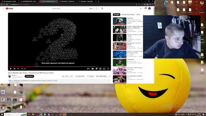The height and width of the screenshot is (116, 206).
Task: Switch to miniplayer mode
Action: [100, 69]
